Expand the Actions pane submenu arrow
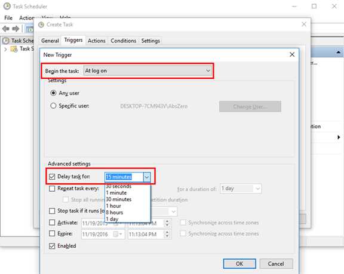The image size is (344, 274). pos(339,137)
